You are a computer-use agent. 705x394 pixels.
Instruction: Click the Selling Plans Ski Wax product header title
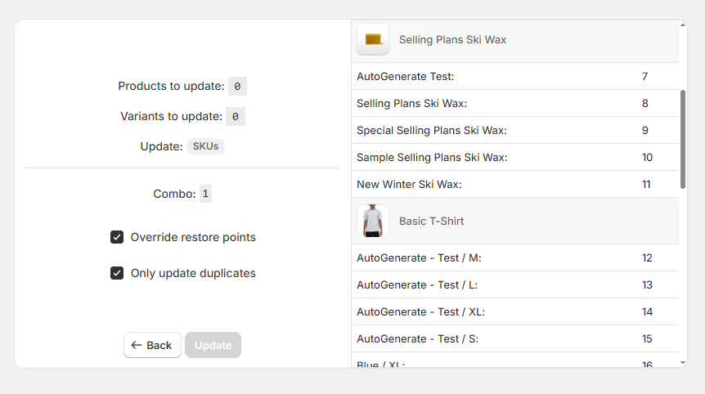[452, 39]
